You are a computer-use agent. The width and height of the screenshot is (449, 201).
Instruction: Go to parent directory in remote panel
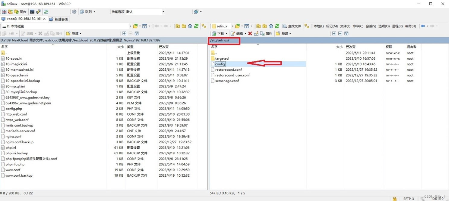[258, 26]
